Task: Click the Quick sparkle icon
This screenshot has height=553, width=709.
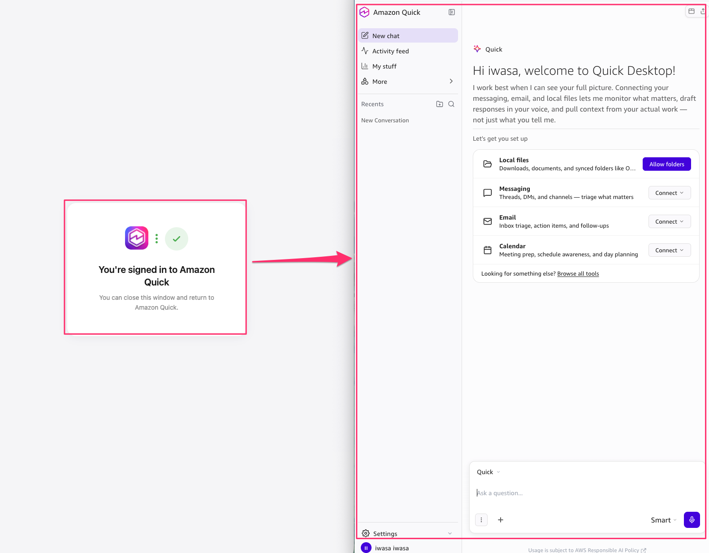Action: [x=477, y=49]
